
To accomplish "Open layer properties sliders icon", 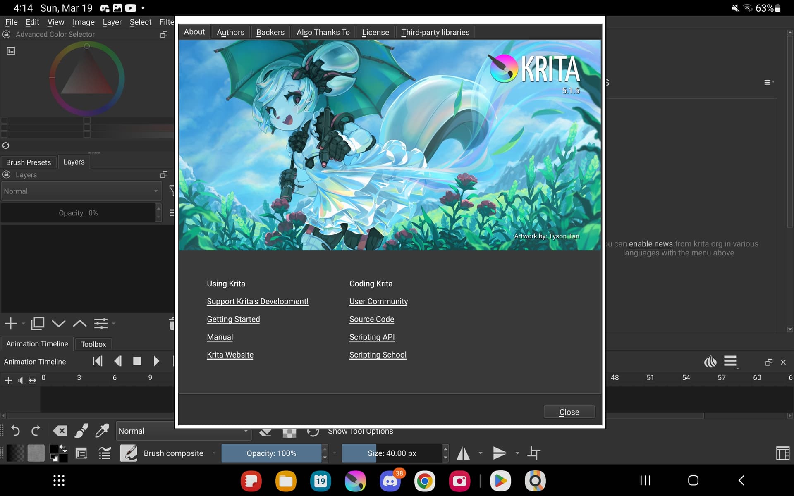I will click(101, 324).
